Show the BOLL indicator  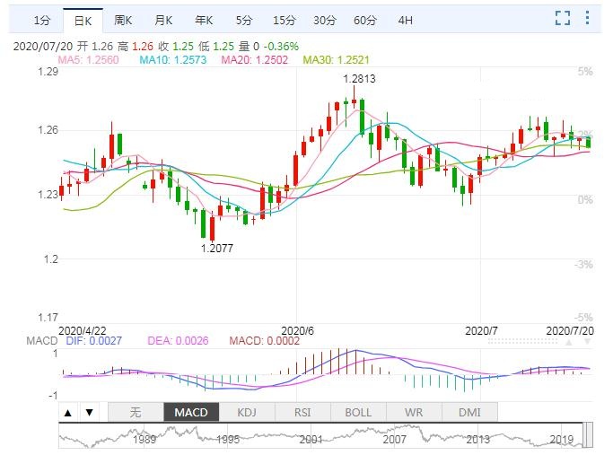tap(358, 413)
